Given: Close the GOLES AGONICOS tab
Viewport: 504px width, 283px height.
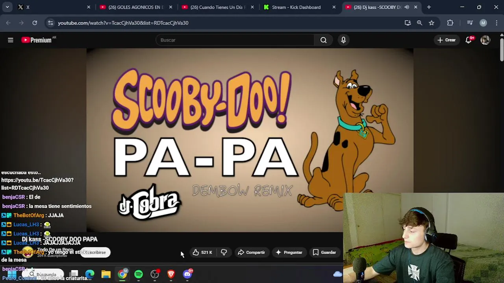Looking at the screenshot, I should coord(170,7).
